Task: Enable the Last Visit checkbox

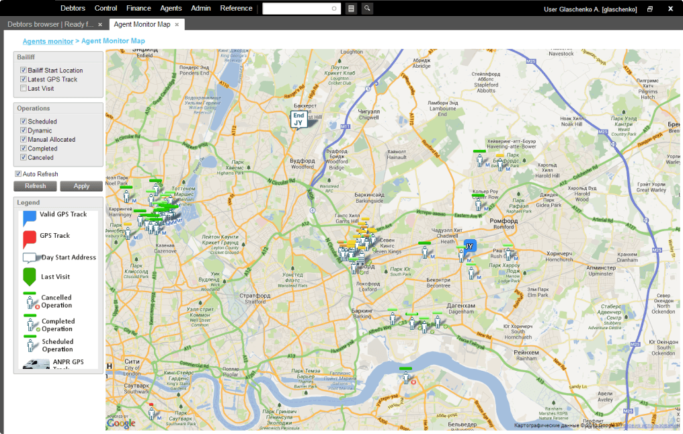Action: 24,89
